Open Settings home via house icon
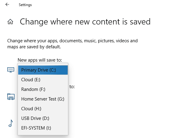 10,22
